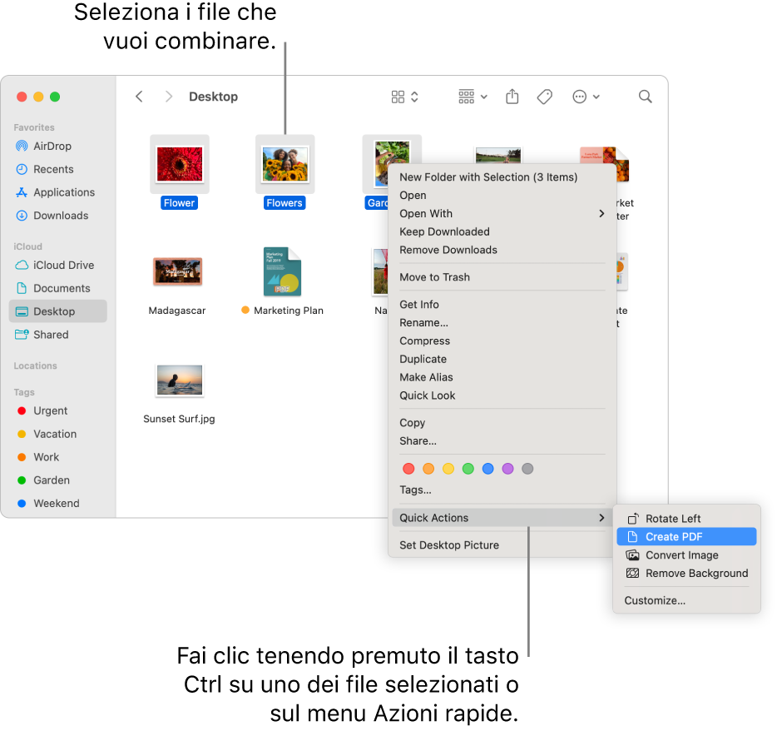Viewport: 777px width, 731px height.
Task: Click the Remove Background quick action
Action: [686, 574]
